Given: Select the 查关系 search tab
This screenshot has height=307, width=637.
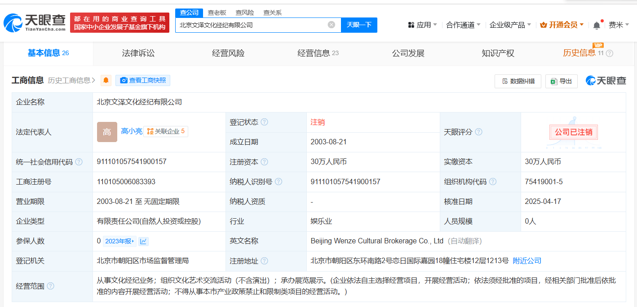Looking at the screenshot, I should click(x=272, y=13).
